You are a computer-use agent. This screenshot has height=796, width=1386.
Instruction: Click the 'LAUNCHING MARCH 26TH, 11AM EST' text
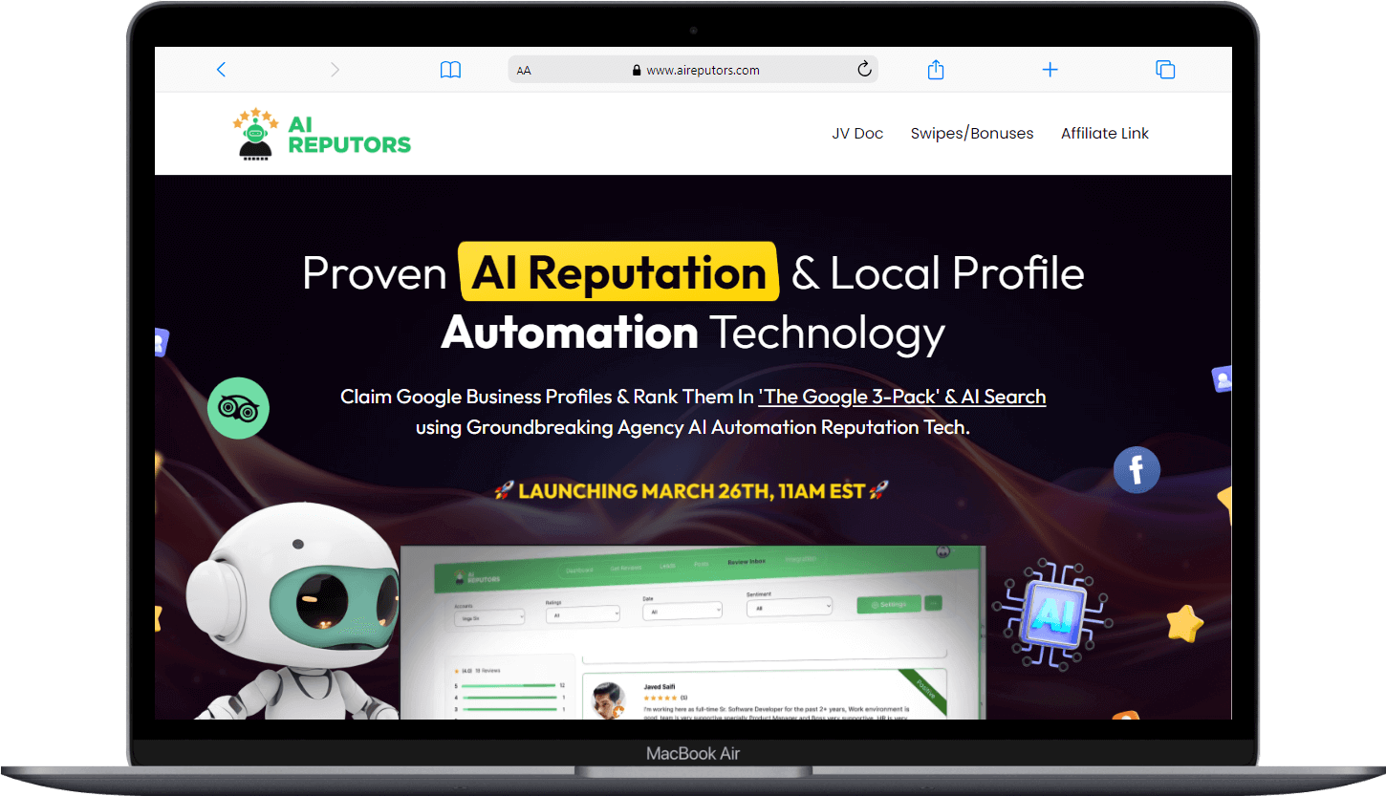pyautogui.click(x=693, y=491)
